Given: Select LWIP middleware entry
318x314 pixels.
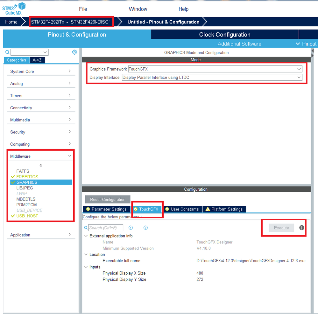Looking at the screenshot, I should point(22,194).
